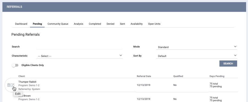The width and height of the screenshot is (248, 102).
Task: Delete Thumper Rabbit referral with trash icon
Action: click(x=9, y=85)
